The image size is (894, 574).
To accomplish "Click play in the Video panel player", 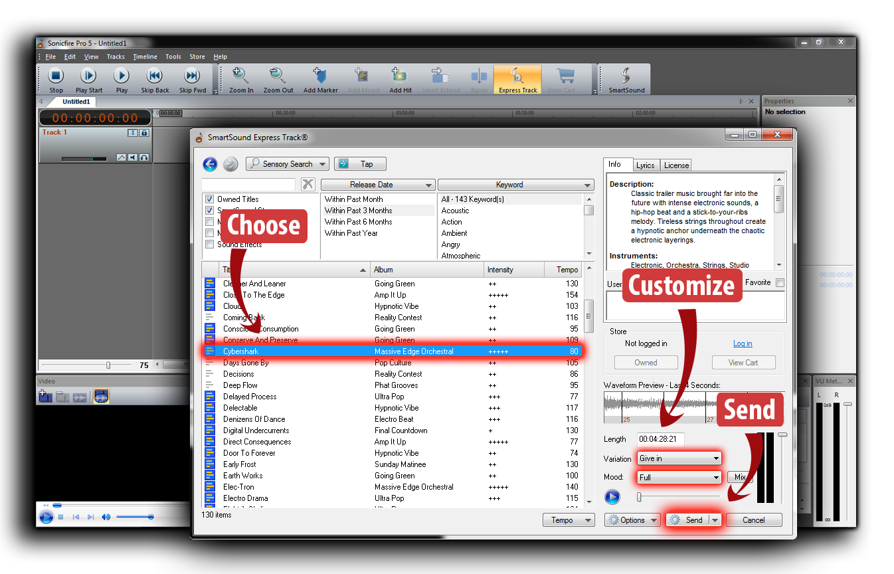I will tap(46, 517).
